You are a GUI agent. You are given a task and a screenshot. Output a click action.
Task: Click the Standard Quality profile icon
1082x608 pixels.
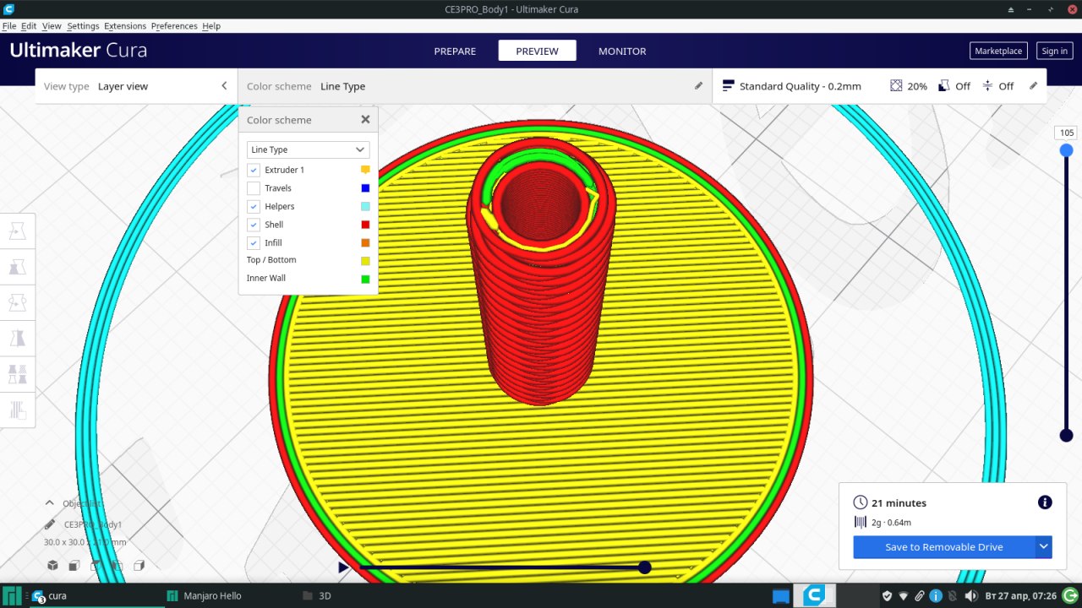tap(728, 86)
